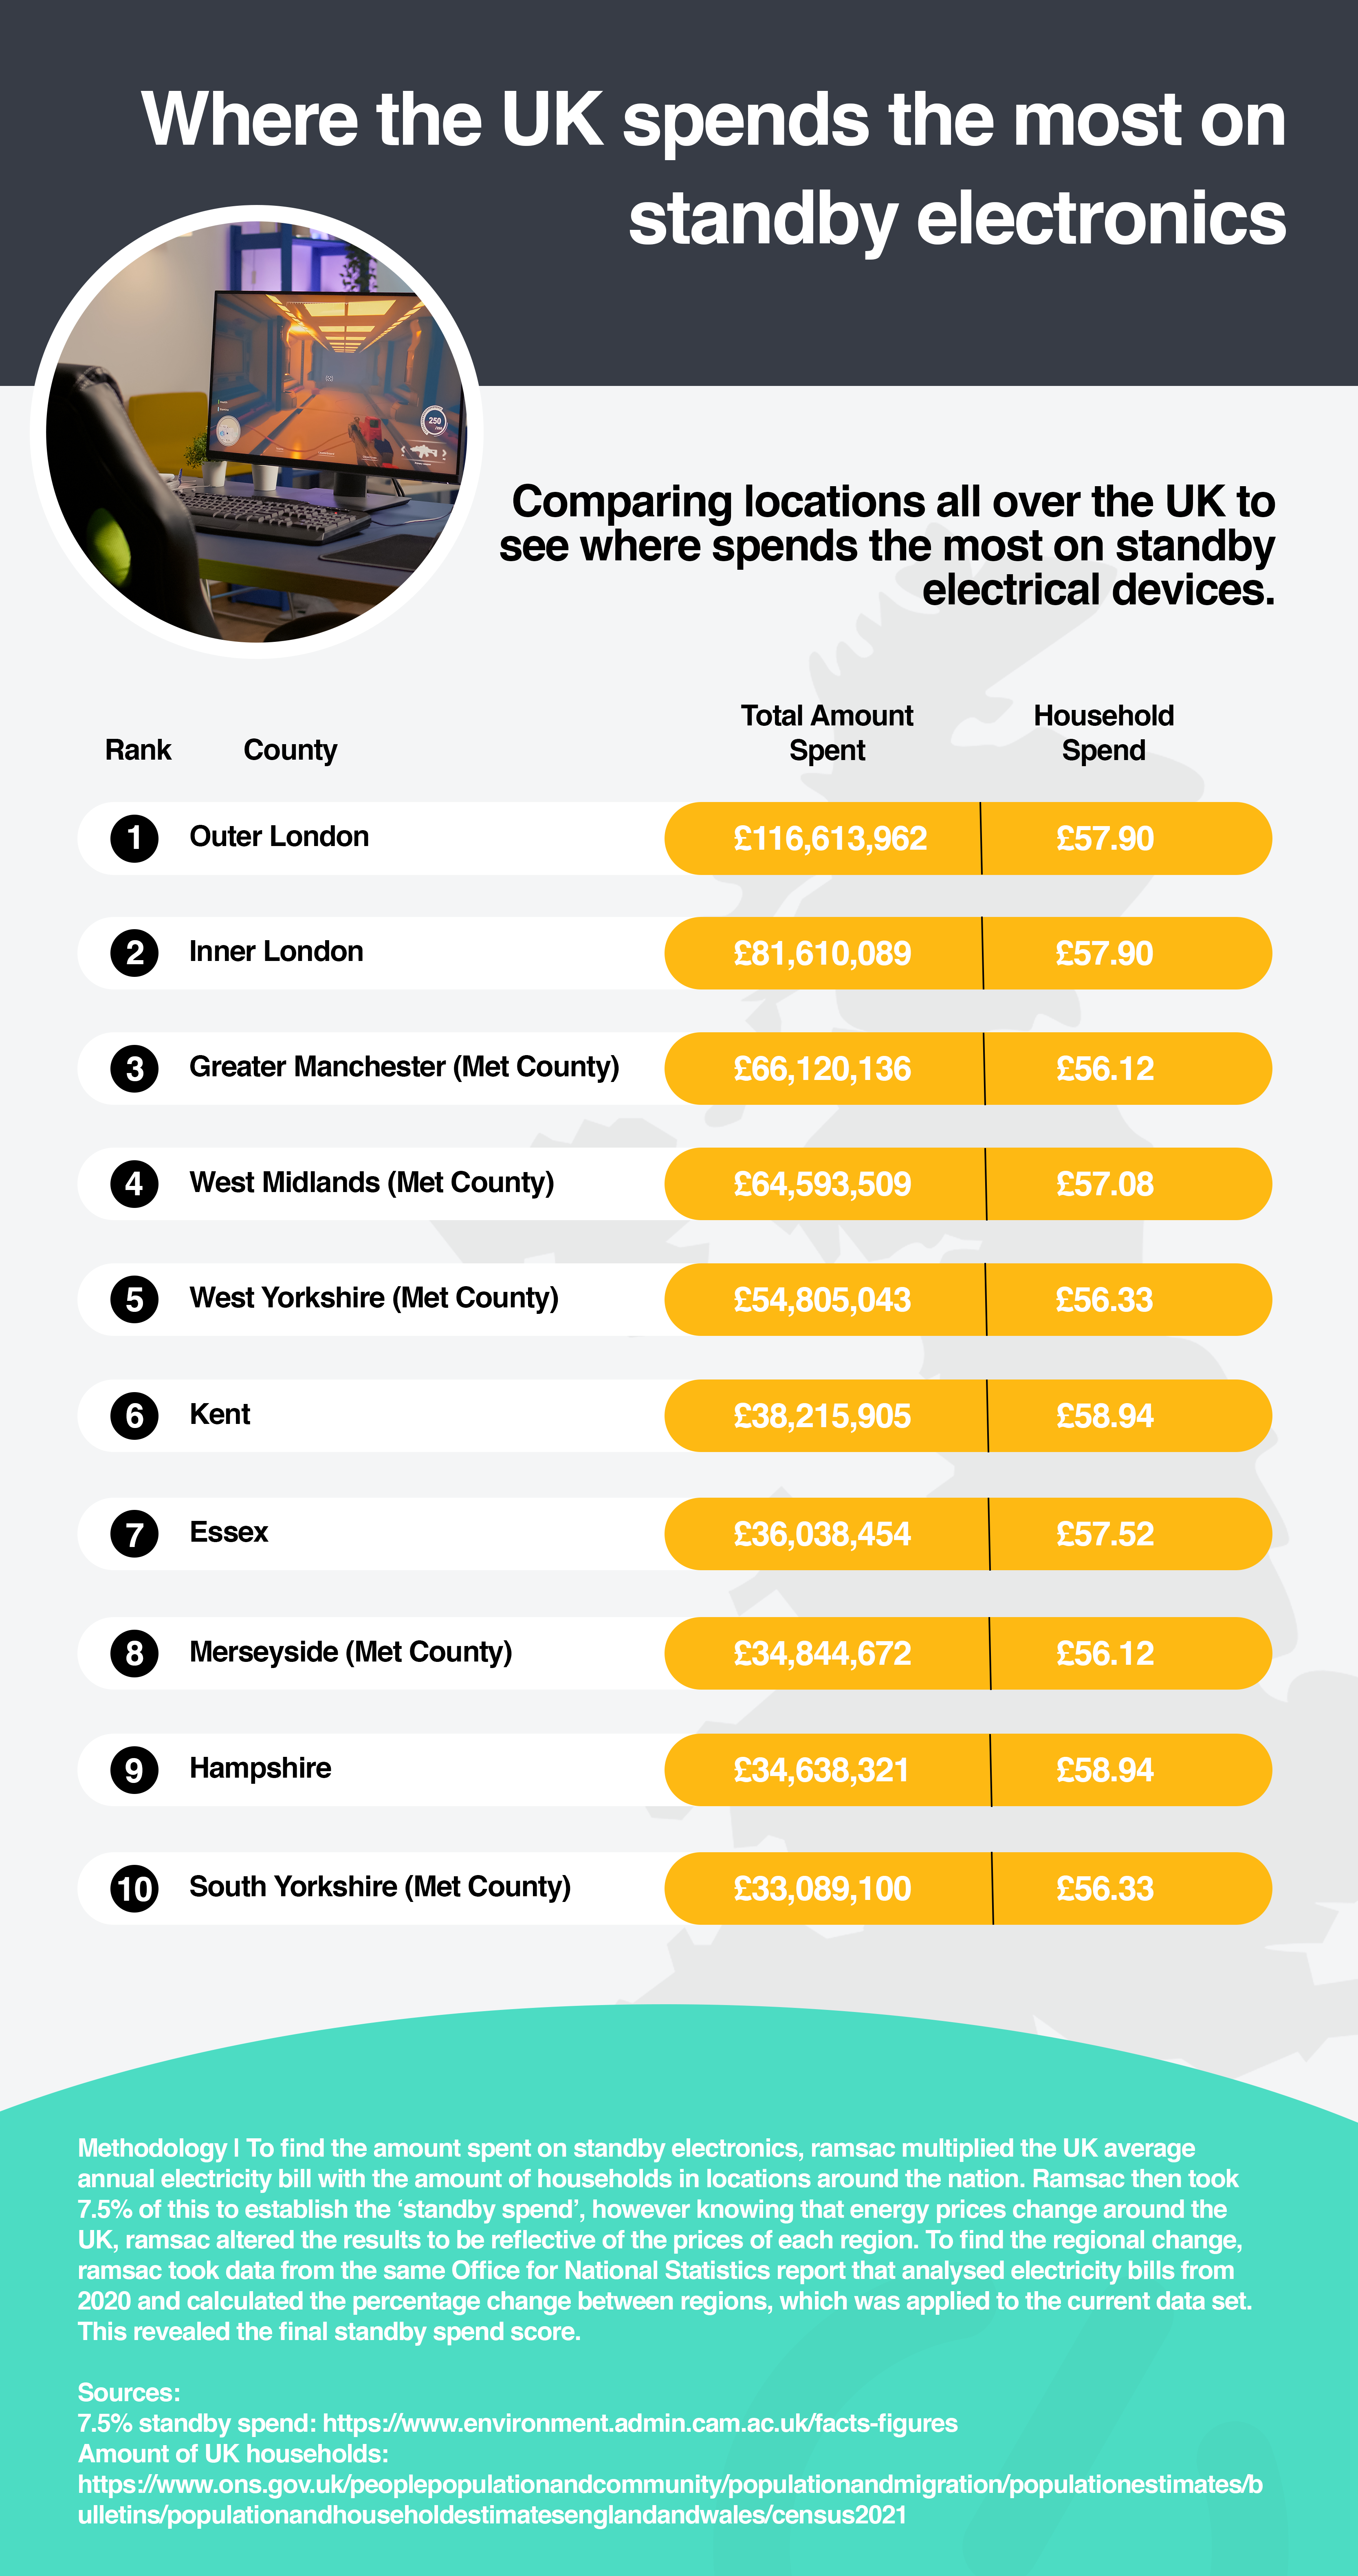Select Outer London total £116,613,962
Image resolution: width=1358 pixels, height=2576 pixels.
(830, 838)
